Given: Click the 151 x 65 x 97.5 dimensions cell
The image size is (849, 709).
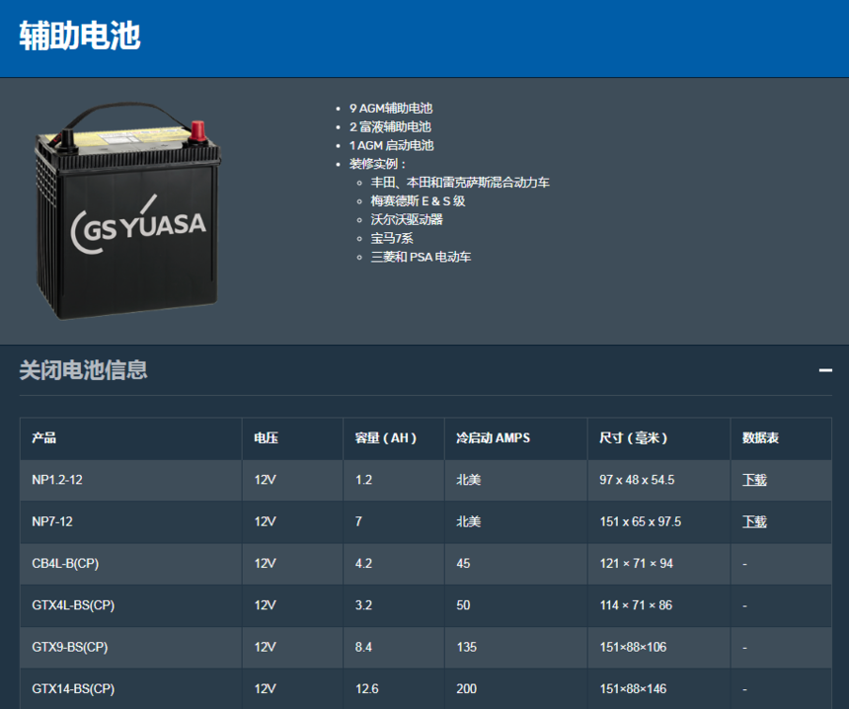Looking at the screenshot, I should (658, 521).
